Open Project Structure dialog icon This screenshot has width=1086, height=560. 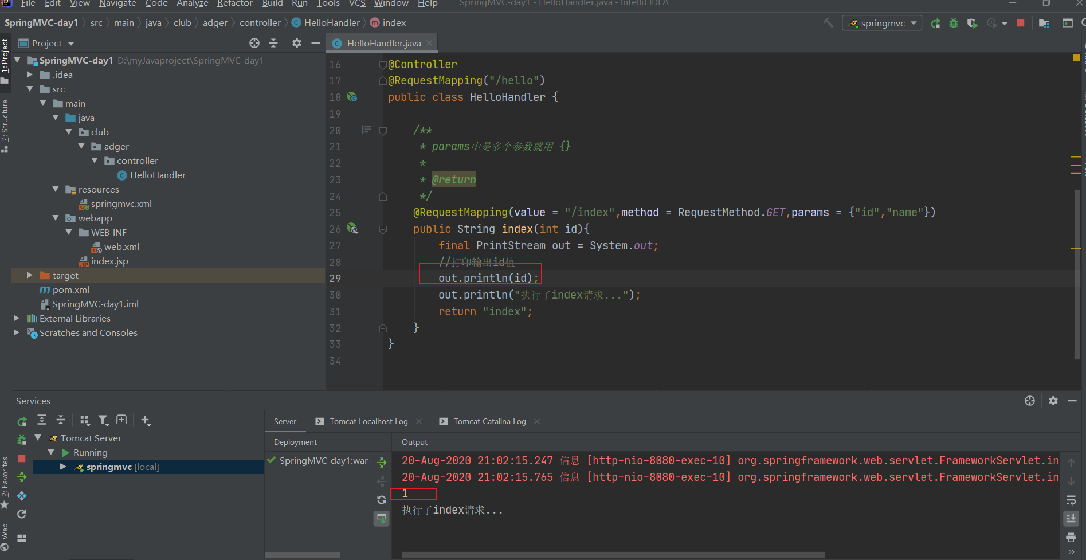click(1044, 23)
